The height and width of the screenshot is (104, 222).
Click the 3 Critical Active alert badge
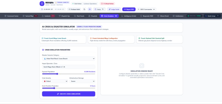pyautogui.click(x=107, y=4)
